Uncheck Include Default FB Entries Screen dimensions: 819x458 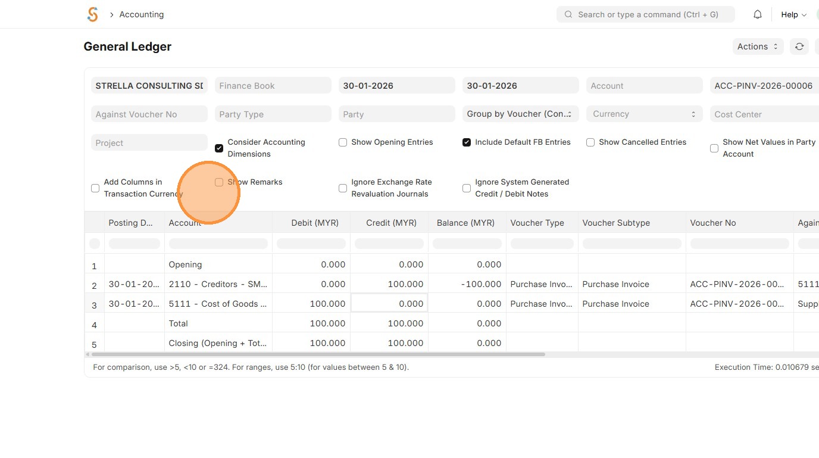(467, 142)
